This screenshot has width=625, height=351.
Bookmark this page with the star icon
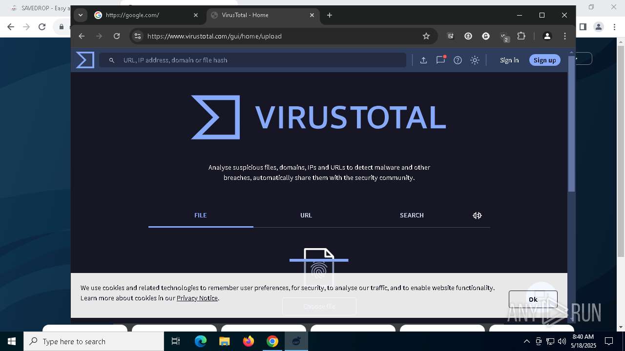click(x=426, y=36)
